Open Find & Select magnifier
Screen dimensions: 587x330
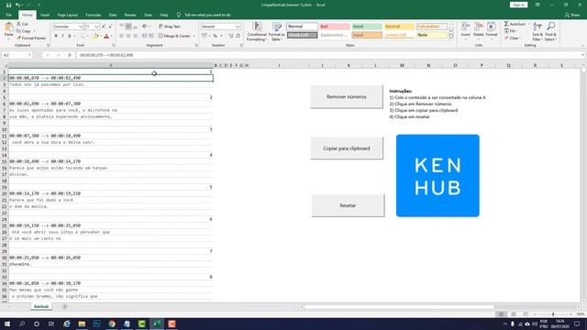[x=550, y=31]
